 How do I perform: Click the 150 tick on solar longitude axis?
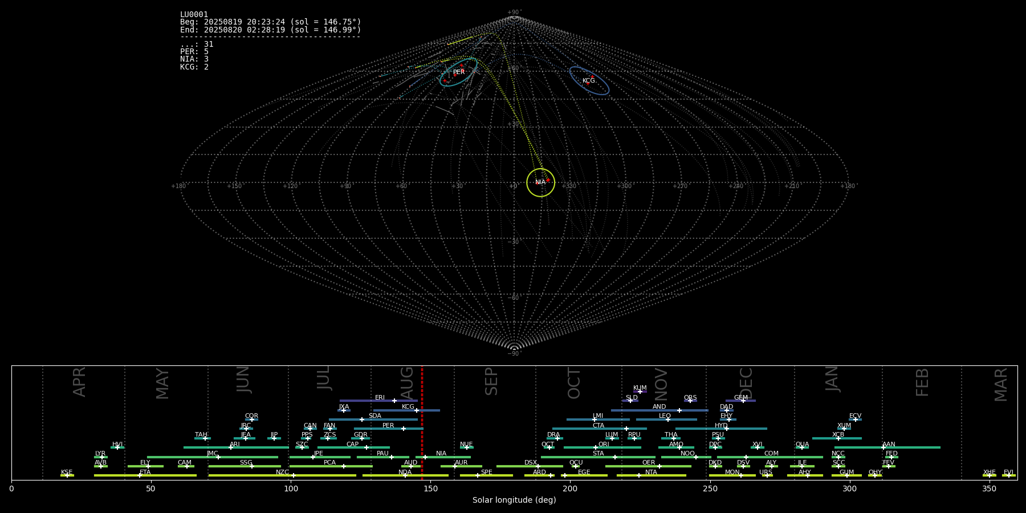click(430, 488)
